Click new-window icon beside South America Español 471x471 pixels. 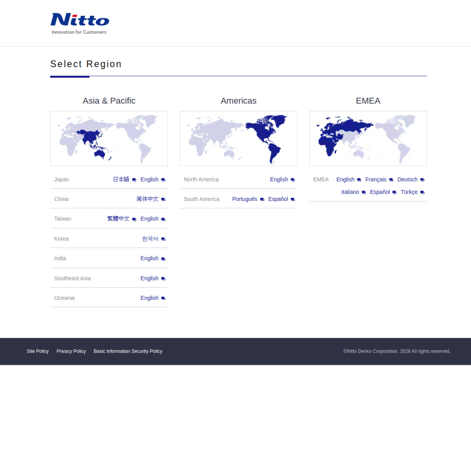293,199
